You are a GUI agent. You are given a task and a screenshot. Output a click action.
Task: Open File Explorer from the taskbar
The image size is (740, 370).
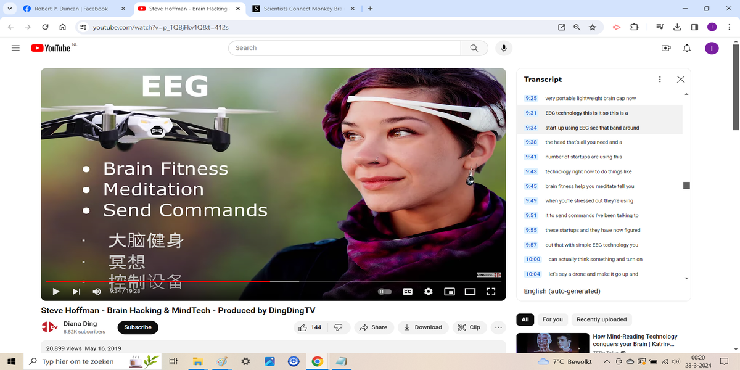[197, 361]
